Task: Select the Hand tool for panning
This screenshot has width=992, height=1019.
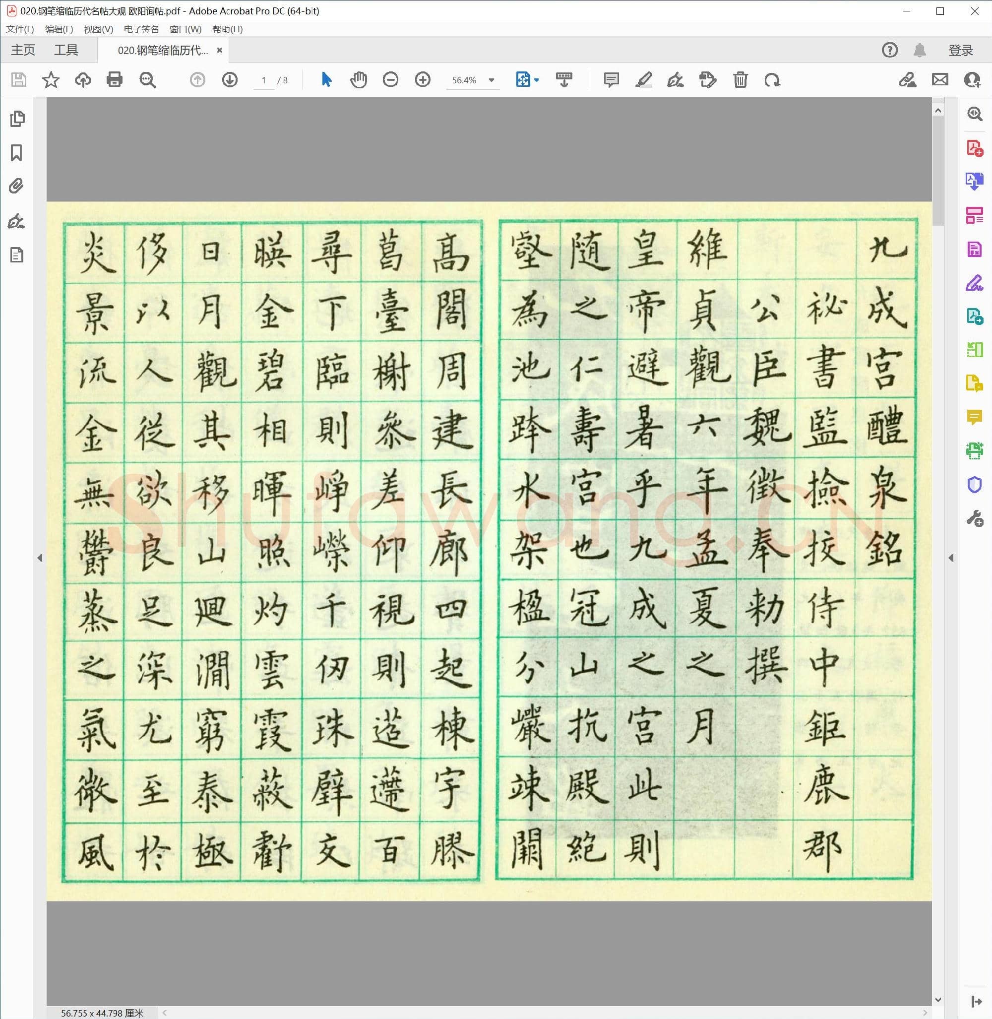Action: coord(358,80)
